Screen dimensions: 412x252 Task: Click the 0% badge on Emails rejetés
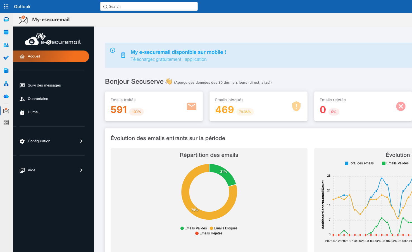point(334,112)
